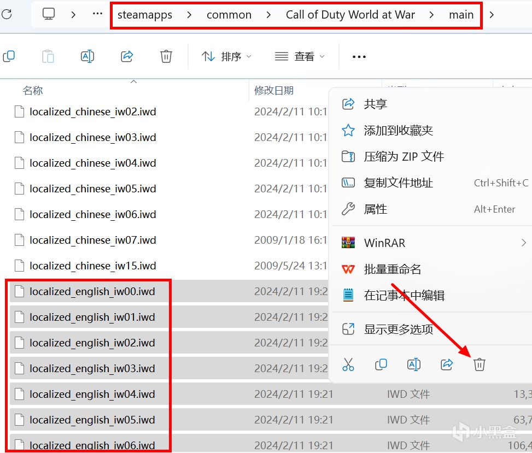Click the context menu Copy icon
Screen dimensions: 532x453
[x=381, y=364]
